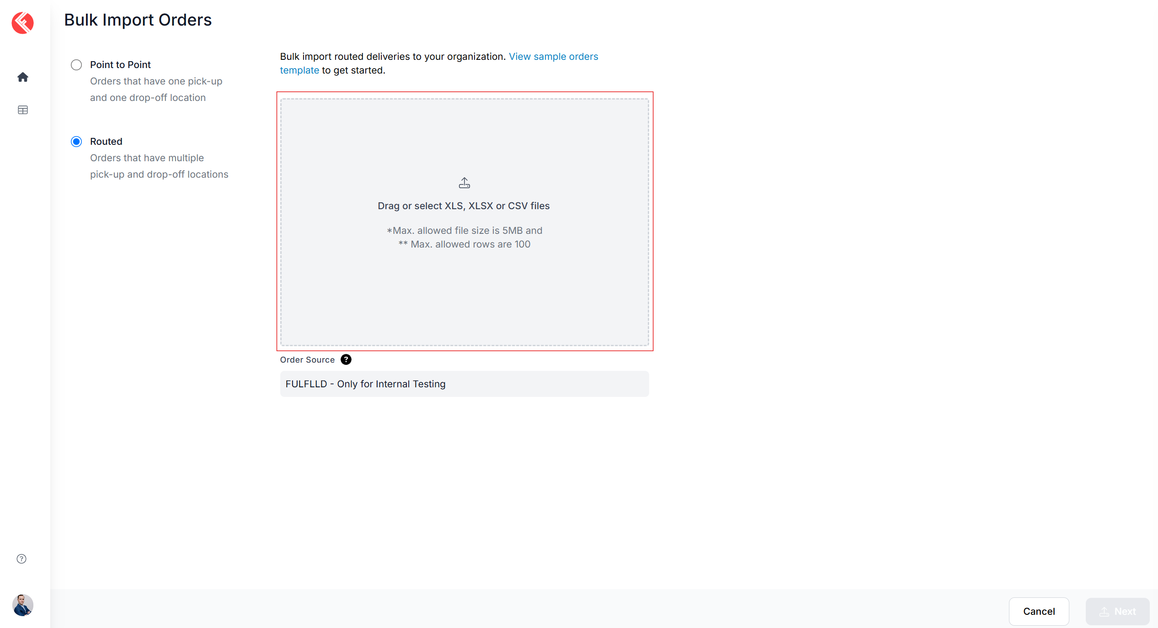
Task: Go to the Home sidebar icon
Action: coord(23,77)
